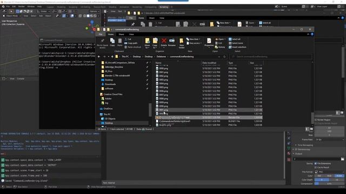
Task: Click Deleteme in the Explorer breadcrumb
Action: (161, 57)
